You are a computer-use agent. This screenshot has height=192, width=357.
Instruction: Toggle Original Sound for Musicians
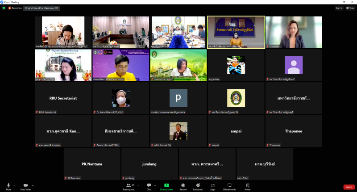point(48,8)
